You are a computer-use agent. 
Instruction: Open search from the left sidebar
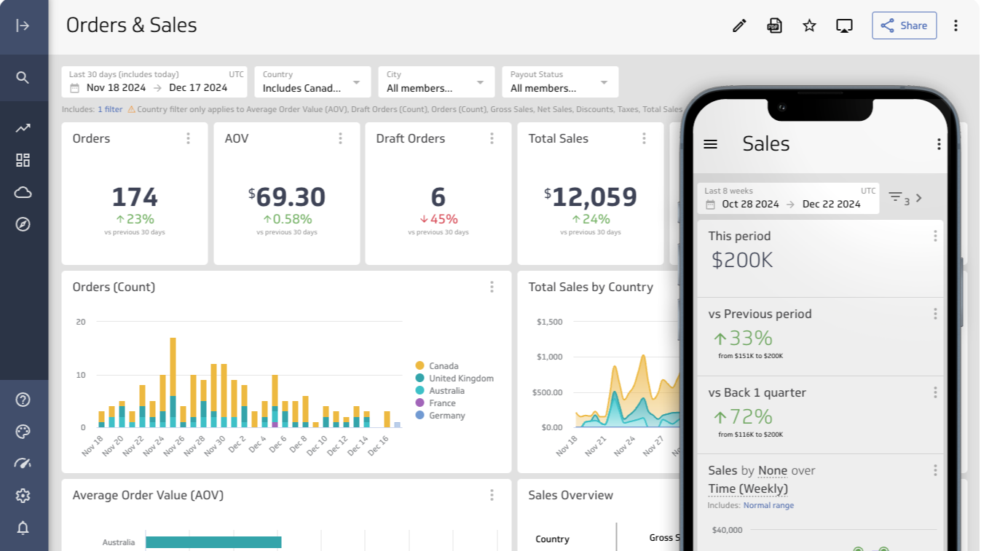pos(23,77)
